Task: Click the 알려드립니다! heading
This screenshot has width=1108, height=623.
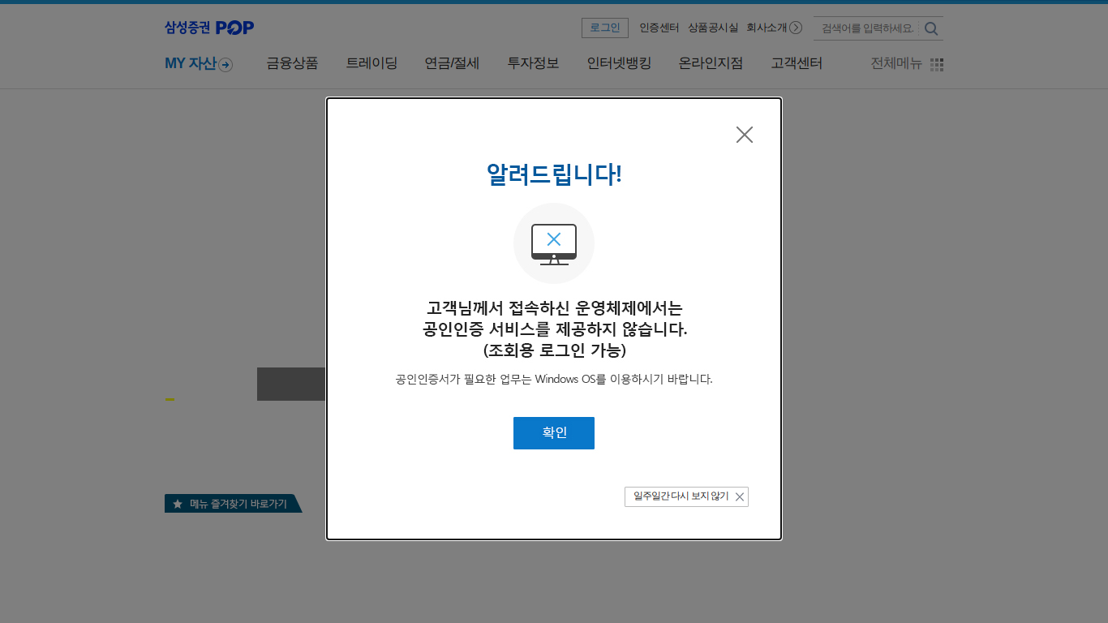Action: click(554, 174)
